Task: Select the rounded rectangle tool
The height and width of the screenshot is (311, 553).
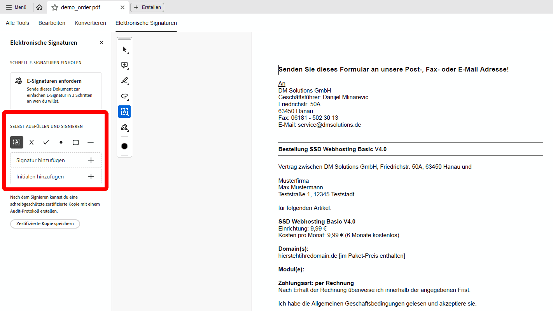Action: click(x=76, y=142)
